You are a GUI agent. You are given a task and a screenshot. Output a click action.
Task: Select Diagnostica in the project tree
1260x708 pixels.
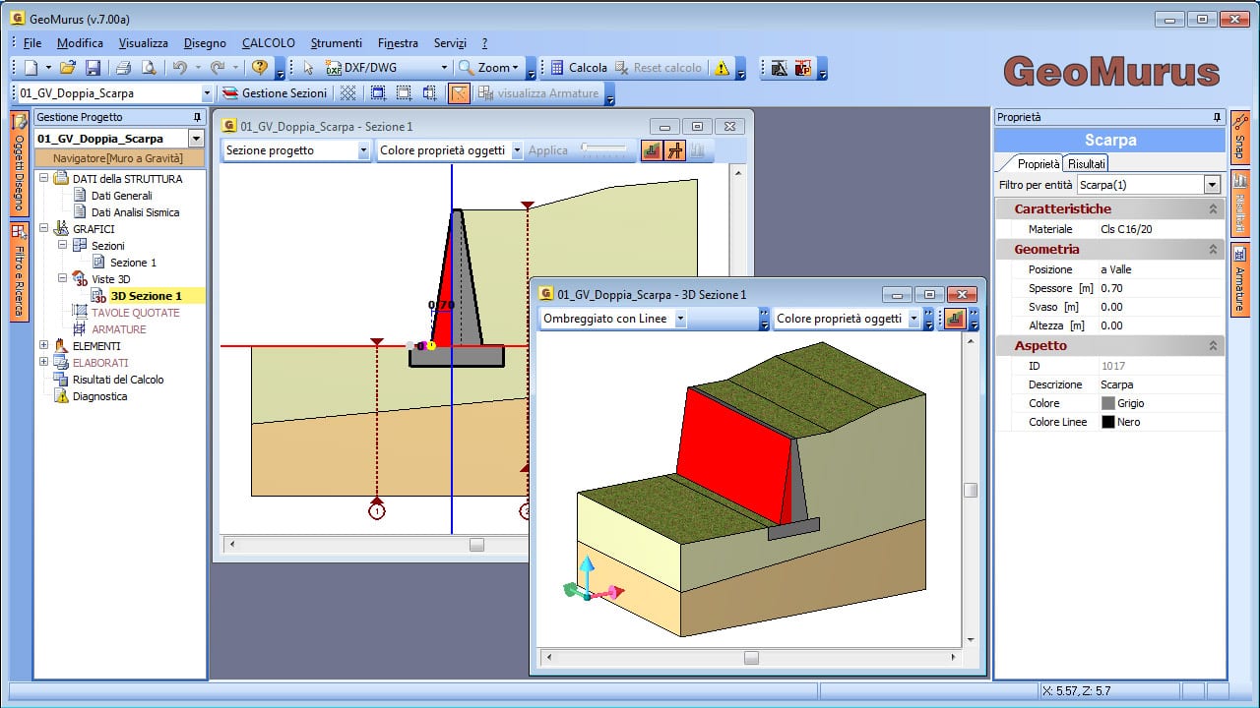[x=99, y=396]
